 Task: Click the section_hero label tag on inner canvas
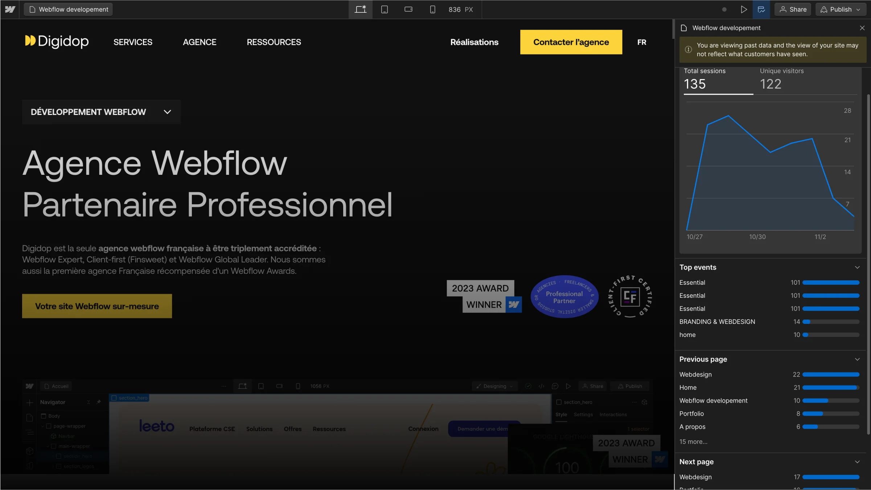pos(130,398)
